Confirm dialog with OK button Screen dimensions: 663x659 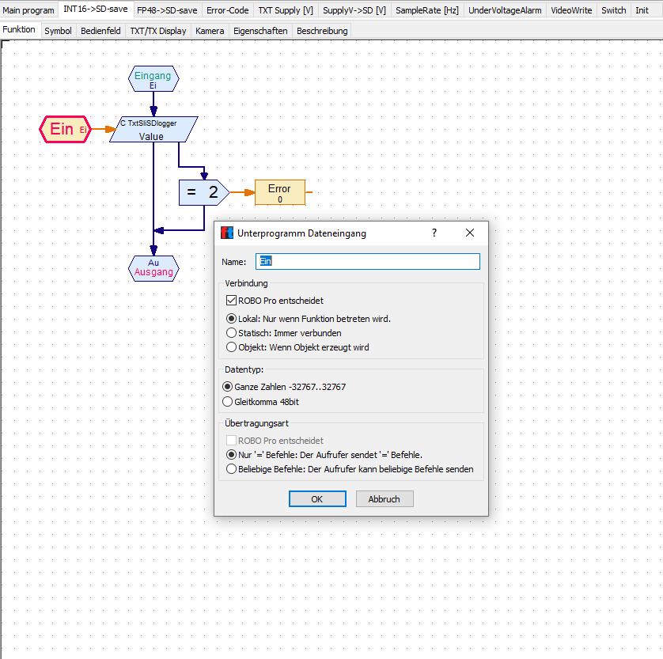[x=317, y=499]
